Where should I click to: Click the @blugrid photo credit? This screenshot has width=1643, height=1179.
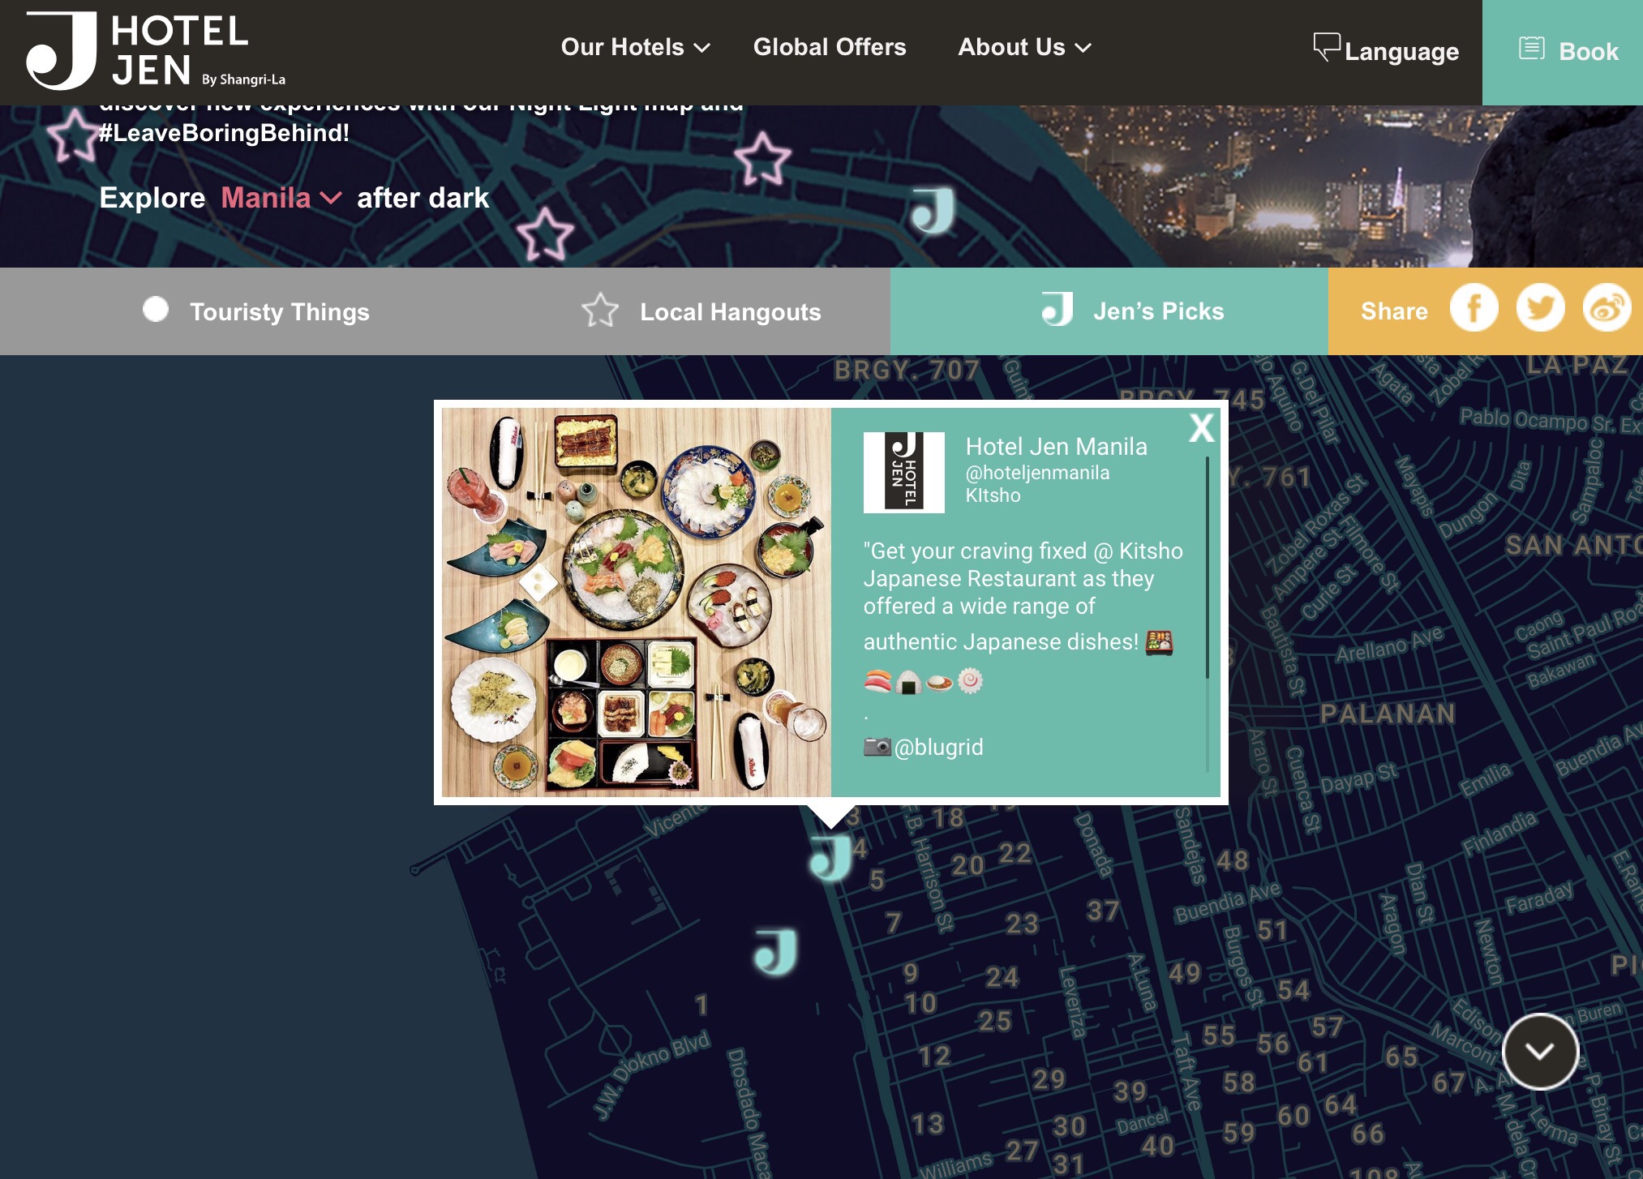(938, 747)
